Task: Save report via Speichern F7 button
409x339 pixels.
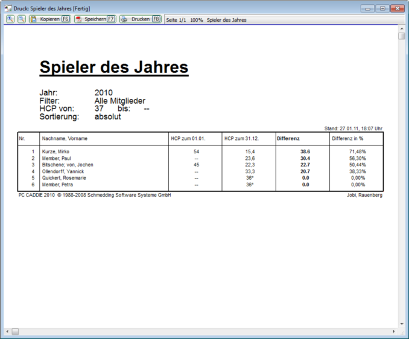Action: (95, 19)
